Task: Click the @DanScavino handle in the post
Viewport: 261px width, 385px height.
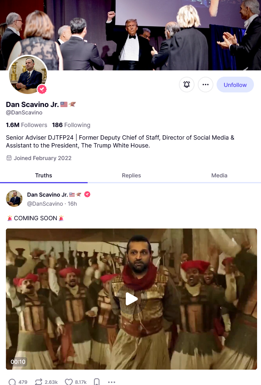Action: tap(45, 204)
